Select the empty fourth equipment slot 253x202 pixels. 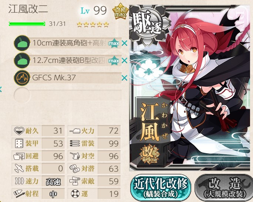tap(68, 95)
